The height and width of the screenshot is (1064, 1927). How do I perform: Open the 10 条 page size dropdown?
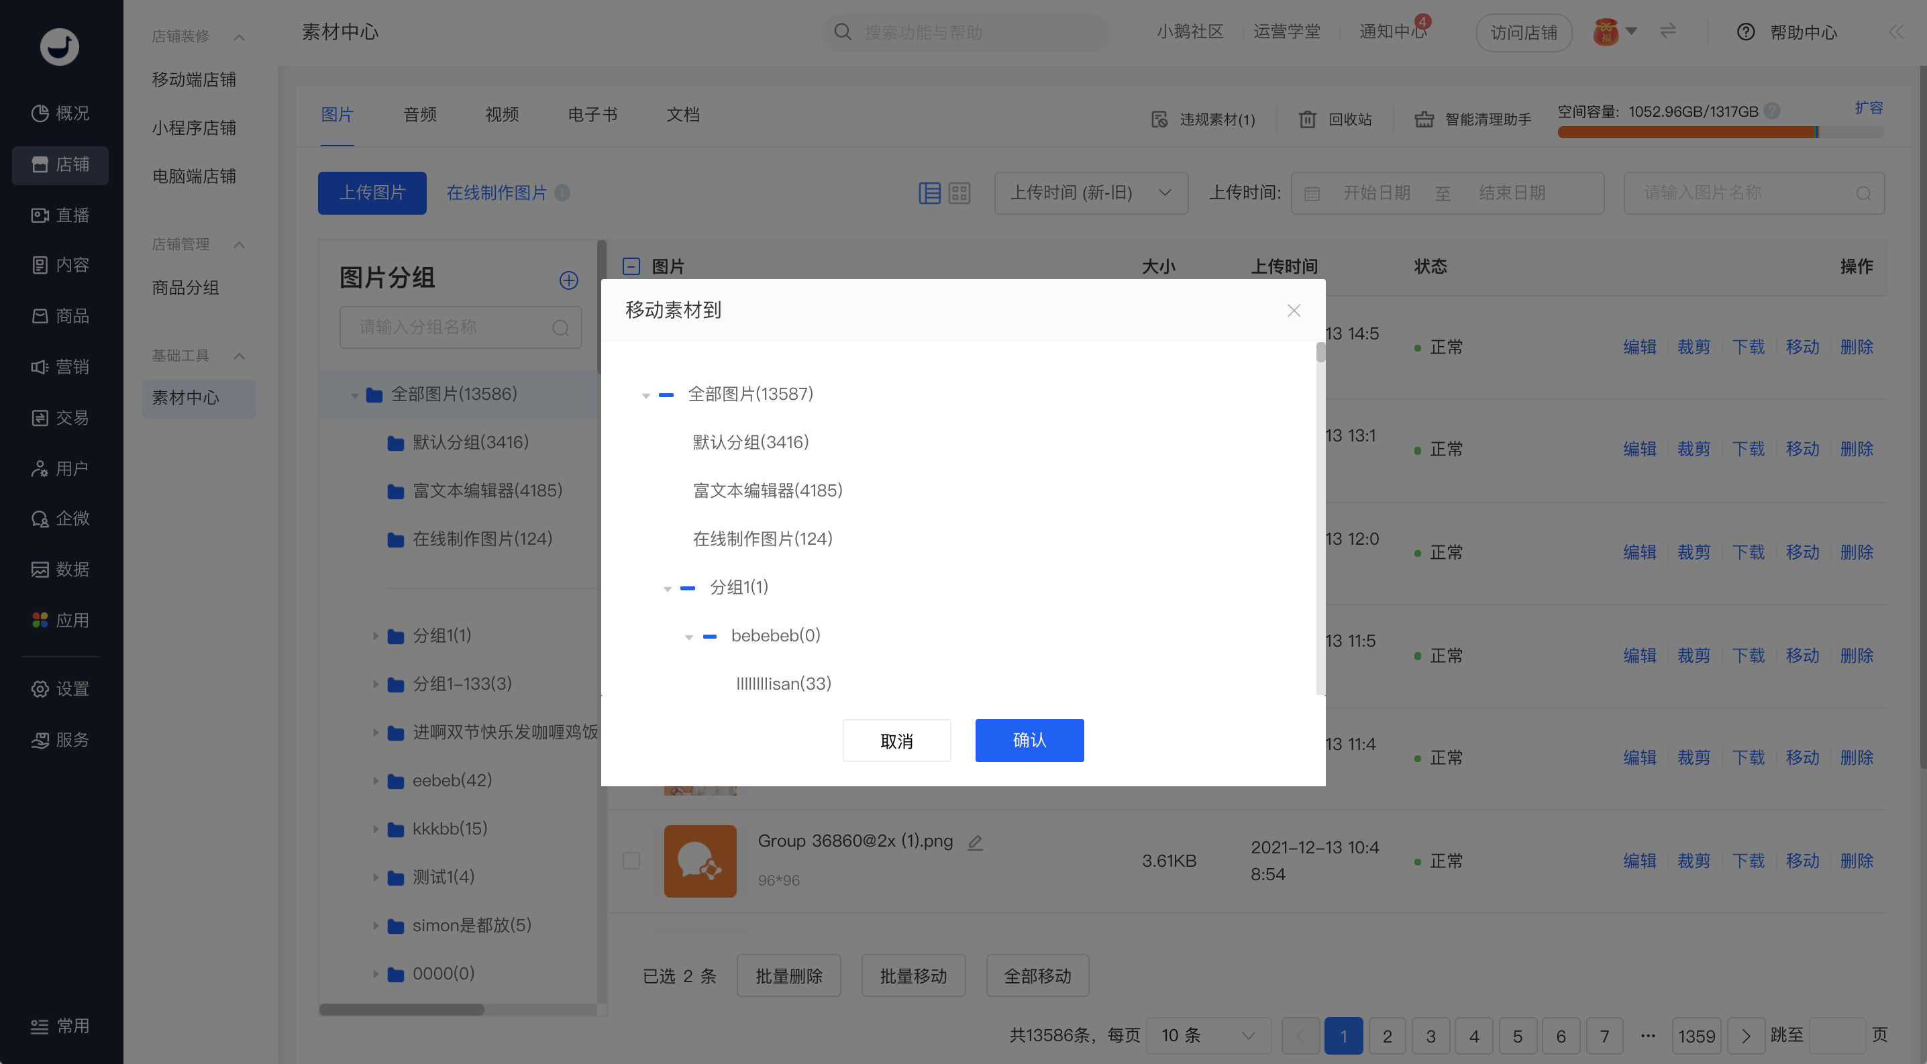(x=1208, y=1036)
